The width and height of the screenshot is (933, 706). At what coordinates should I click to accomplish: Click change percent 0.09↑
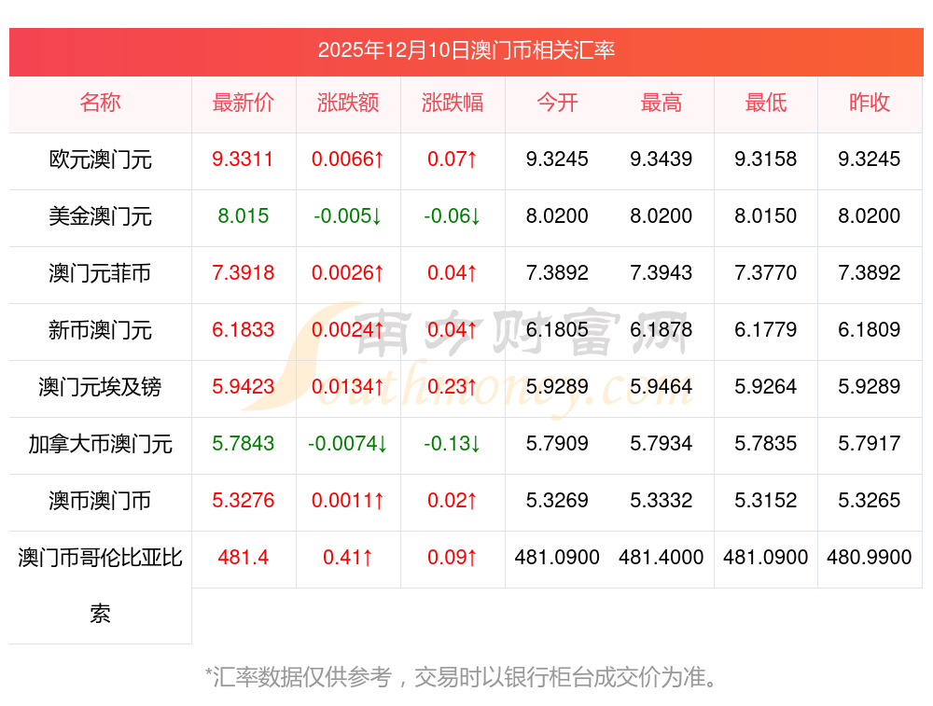pyautogui.click(x=453, y=558)
